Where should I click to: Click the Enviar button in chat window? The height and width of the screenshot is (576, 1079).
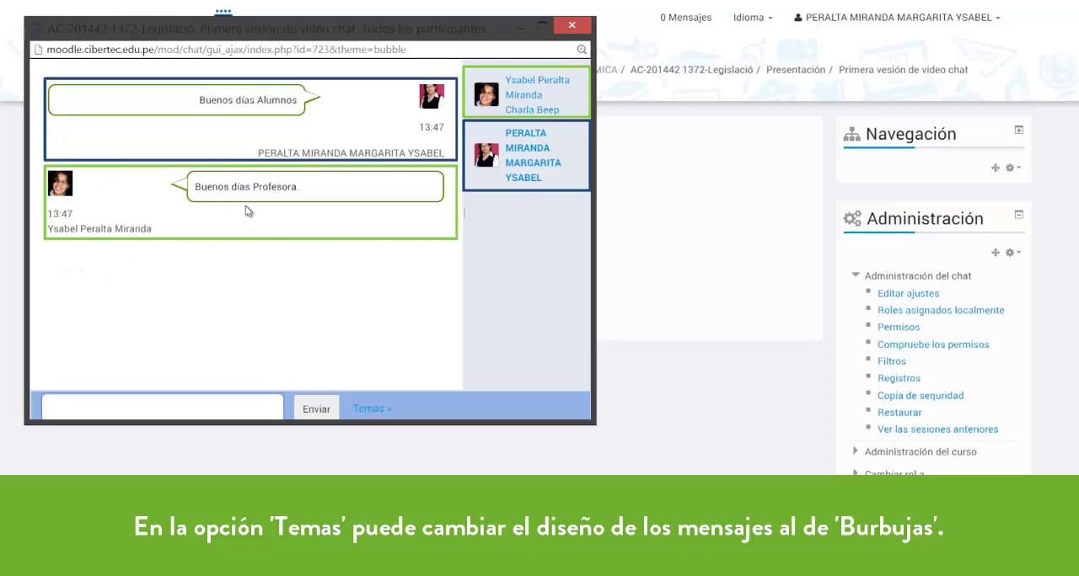pyautogui.click(x=317, y=408)
